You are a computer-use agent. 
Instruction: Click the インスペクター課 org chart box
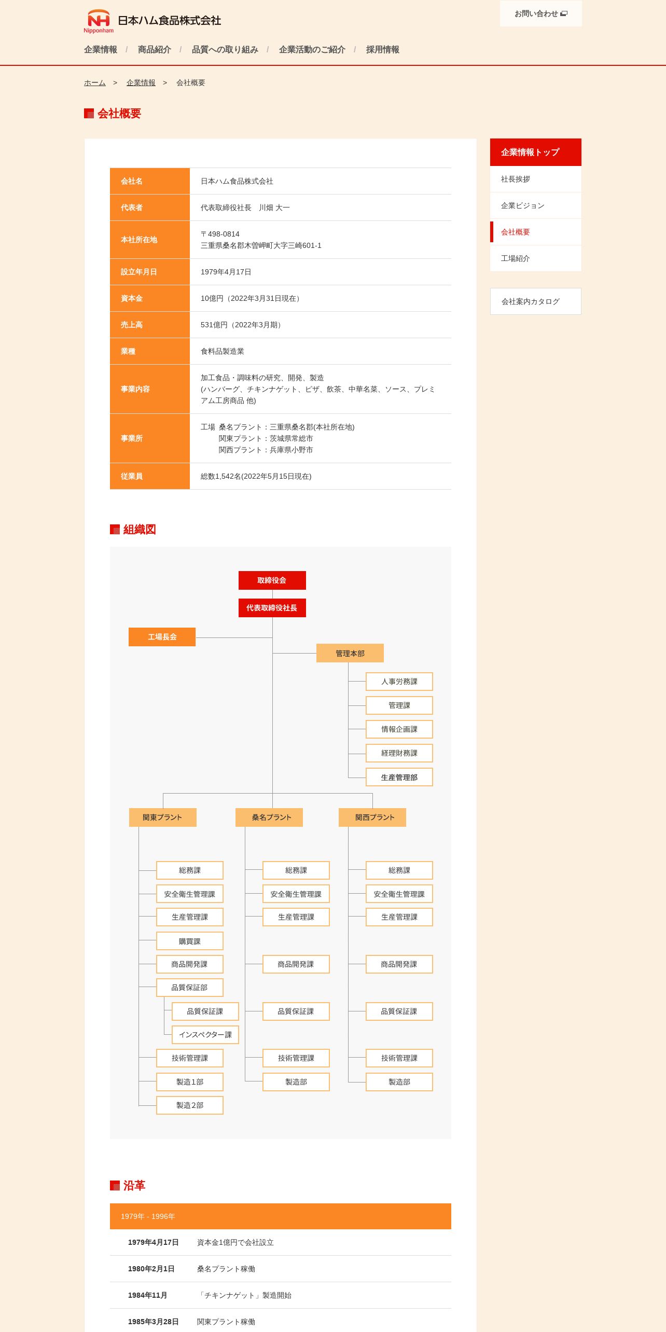point(205,1035)
